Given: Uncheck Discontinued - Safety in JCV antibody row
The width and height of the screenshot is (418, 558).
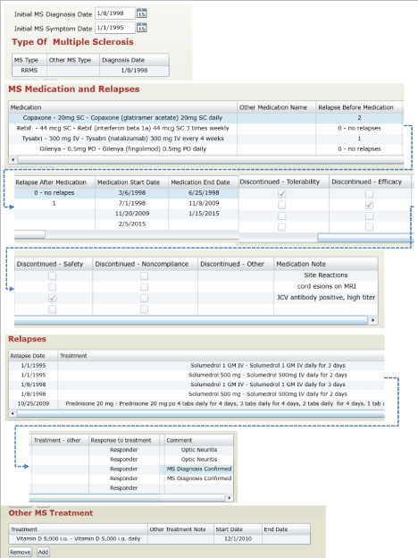Looking at the screenshot, I should (x=52, y=298).
